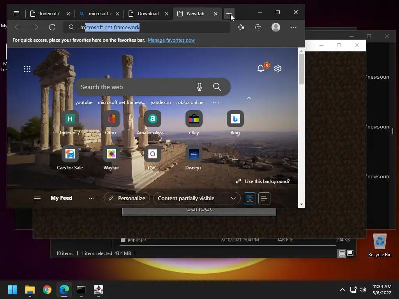Screen dimensions: 399x299
Task: Show more recent searches ellipsis
Action: (x=216, y=102)
